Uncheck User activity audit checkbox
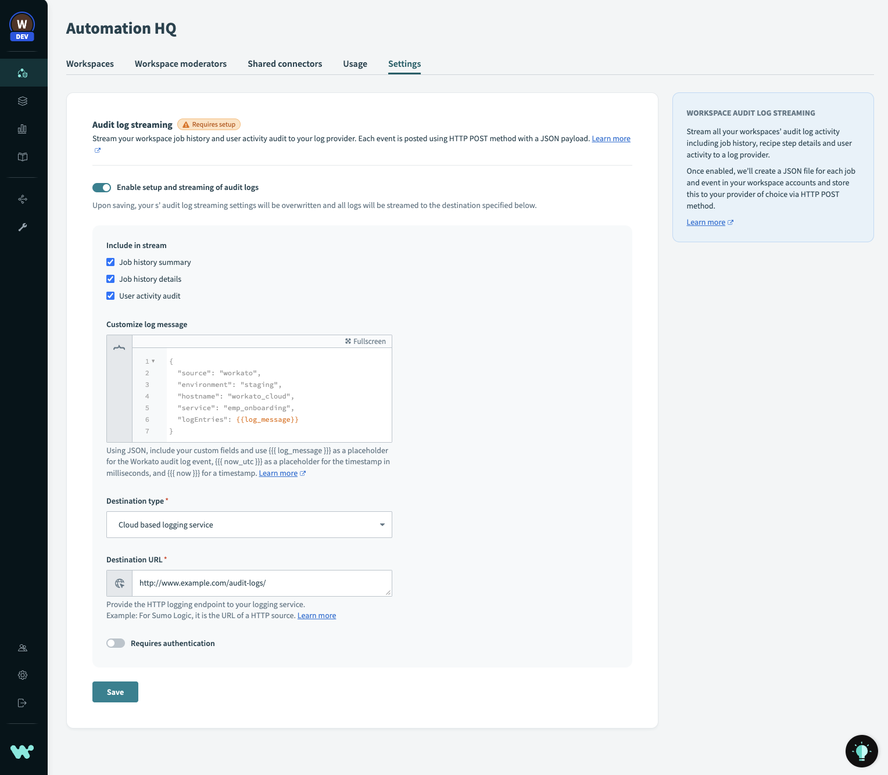Image resolution: width=888 pixels, height=775 pixels. (x=110, y=296)
